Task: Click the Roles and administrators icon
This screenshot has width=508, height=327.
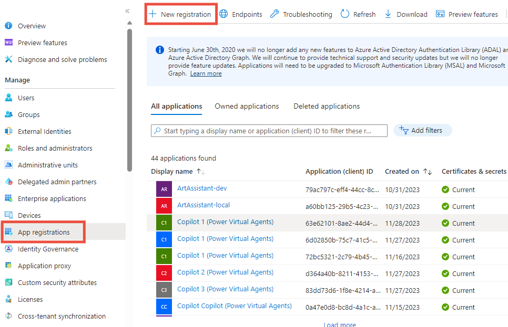Action: click(x=9, y=148)
